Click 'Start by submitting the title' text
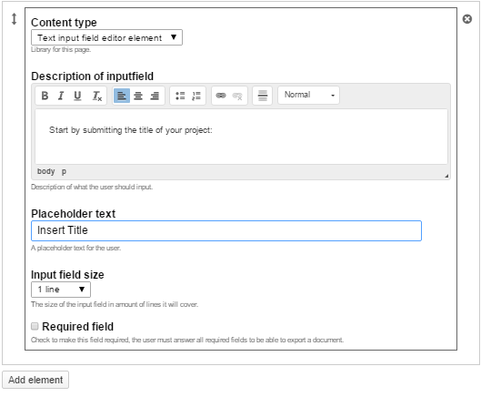481x397 pixels. pos(101,130)
